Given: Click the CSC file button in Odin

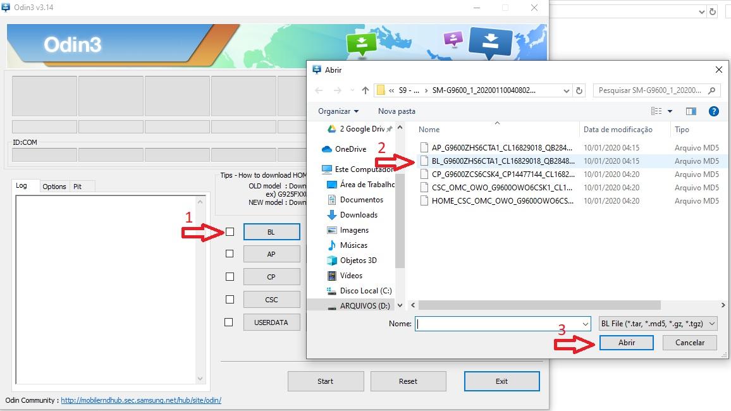Looking at the screenshot, I should tap(271, 299).
